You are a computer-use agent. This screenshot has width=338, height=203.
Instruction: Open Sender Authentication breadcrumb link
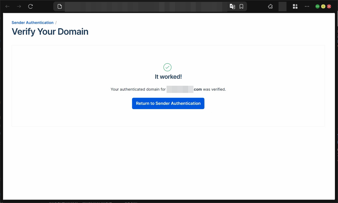point(32,23)
